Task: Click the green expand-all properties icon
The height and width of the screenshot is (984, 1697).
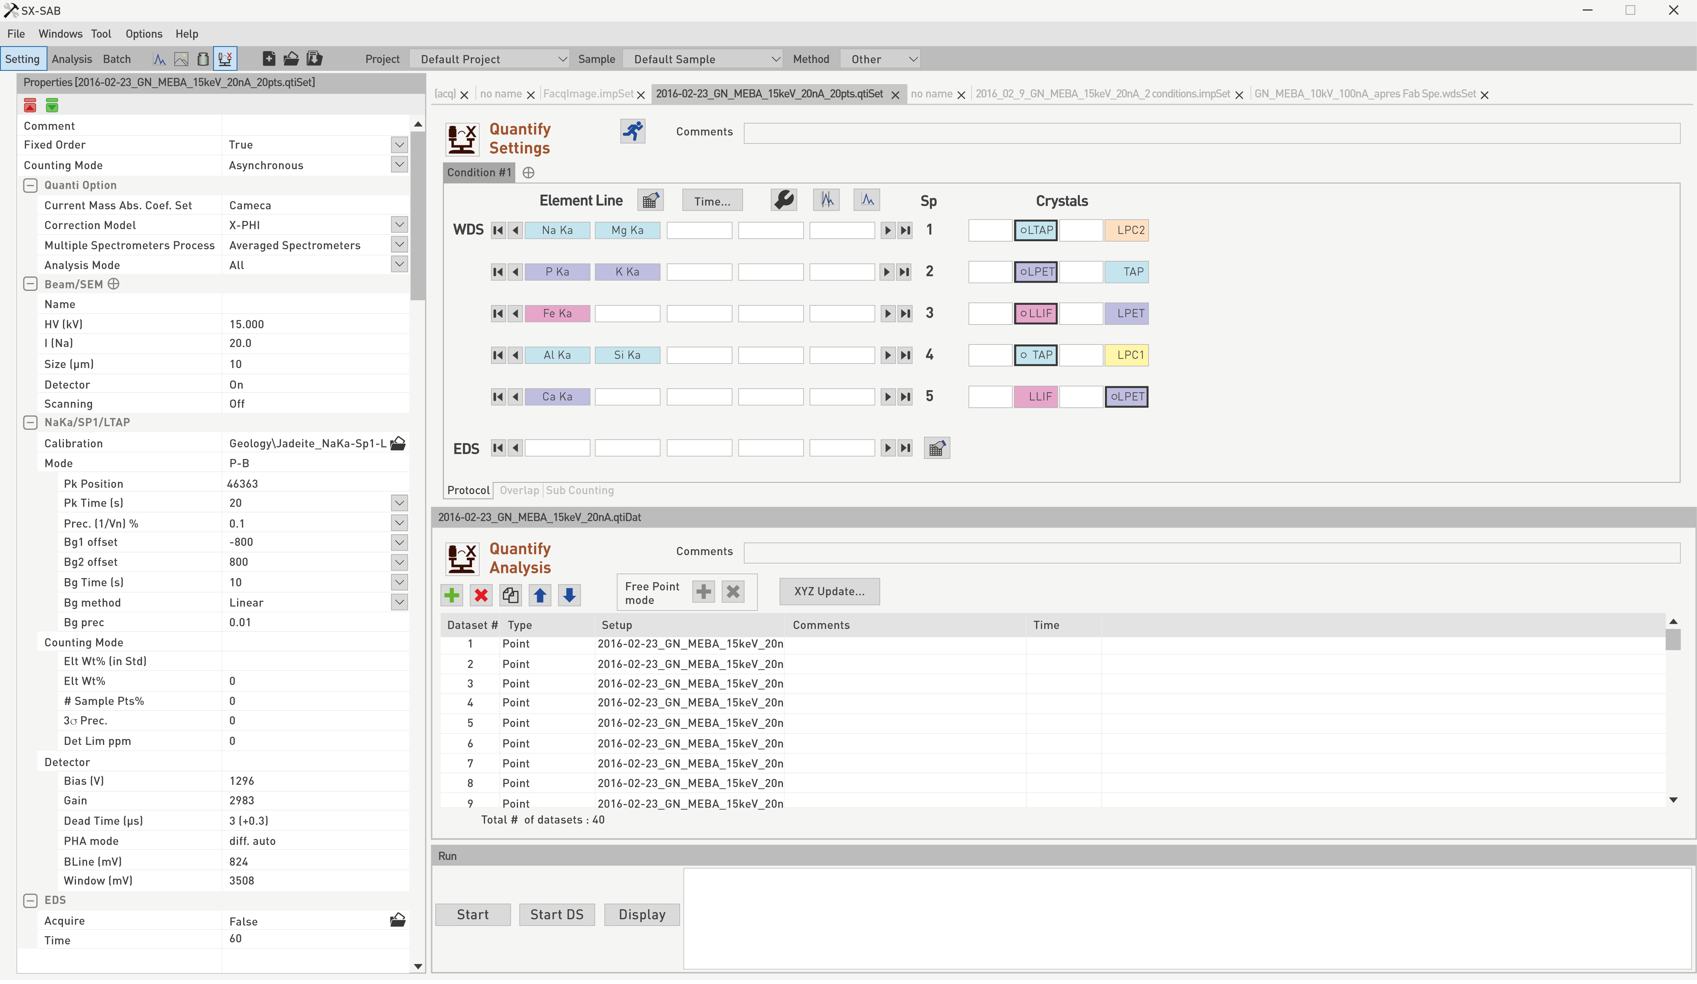Action: pos(52,106)
